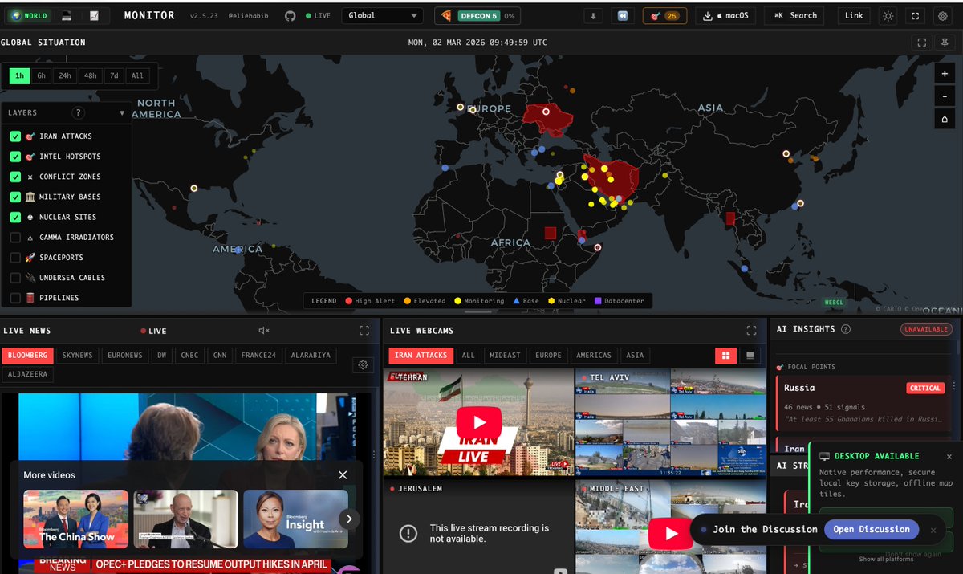Open The China Show video thumbnail

76,519
